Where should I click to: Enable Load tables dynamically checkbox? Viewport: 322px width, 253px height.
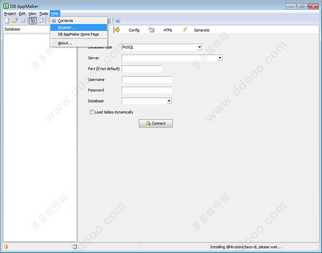point(92,112)
